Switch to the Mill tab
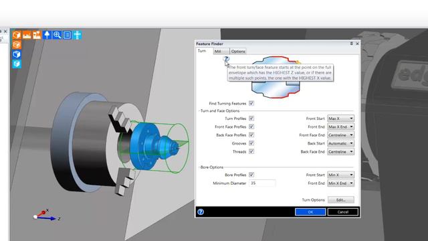The width and height of the screenshot is (428, 241). point(221,51)
